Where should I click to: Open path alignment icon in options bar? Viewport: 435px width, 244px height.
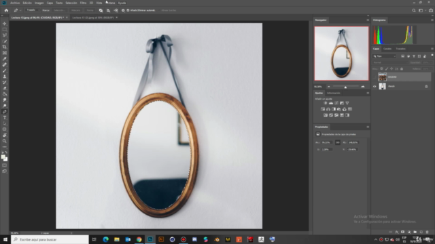(108, 10)
